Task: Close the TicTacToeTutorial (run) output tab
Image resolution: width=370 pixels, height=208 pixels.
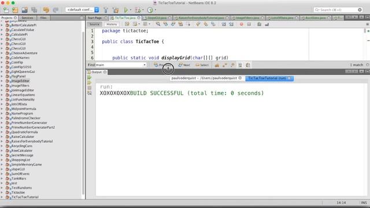Action: click(x=289, y=78)
